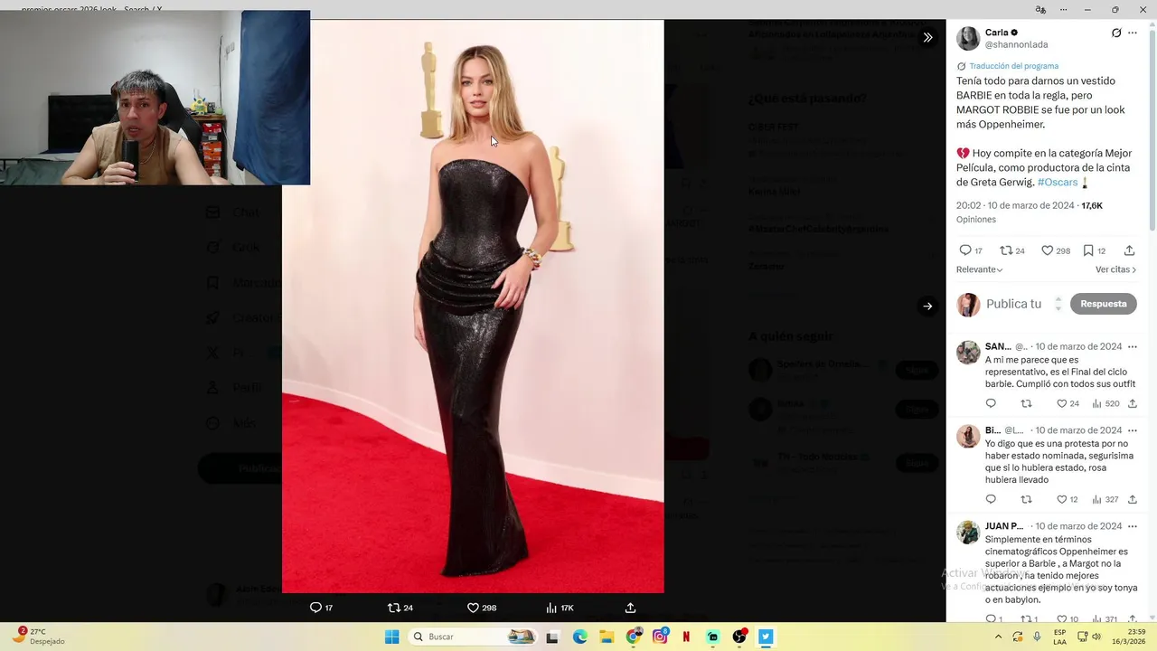Open Bi... user avatar
The image size is (1157, 651).
click(x=968, y=436)
